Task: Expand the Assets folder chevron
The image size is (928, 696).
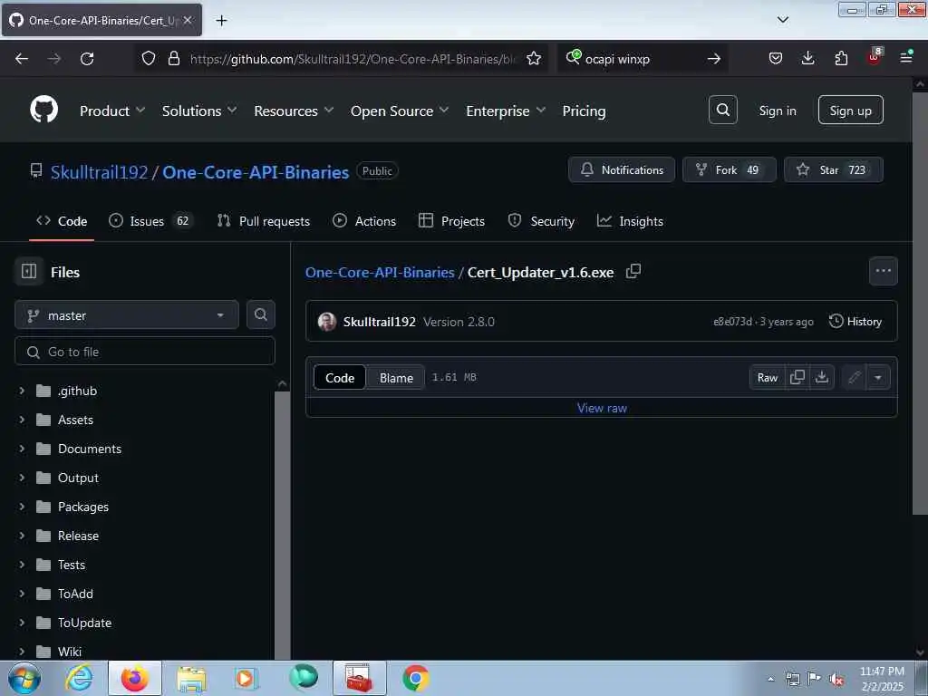Action: point(22,420)
